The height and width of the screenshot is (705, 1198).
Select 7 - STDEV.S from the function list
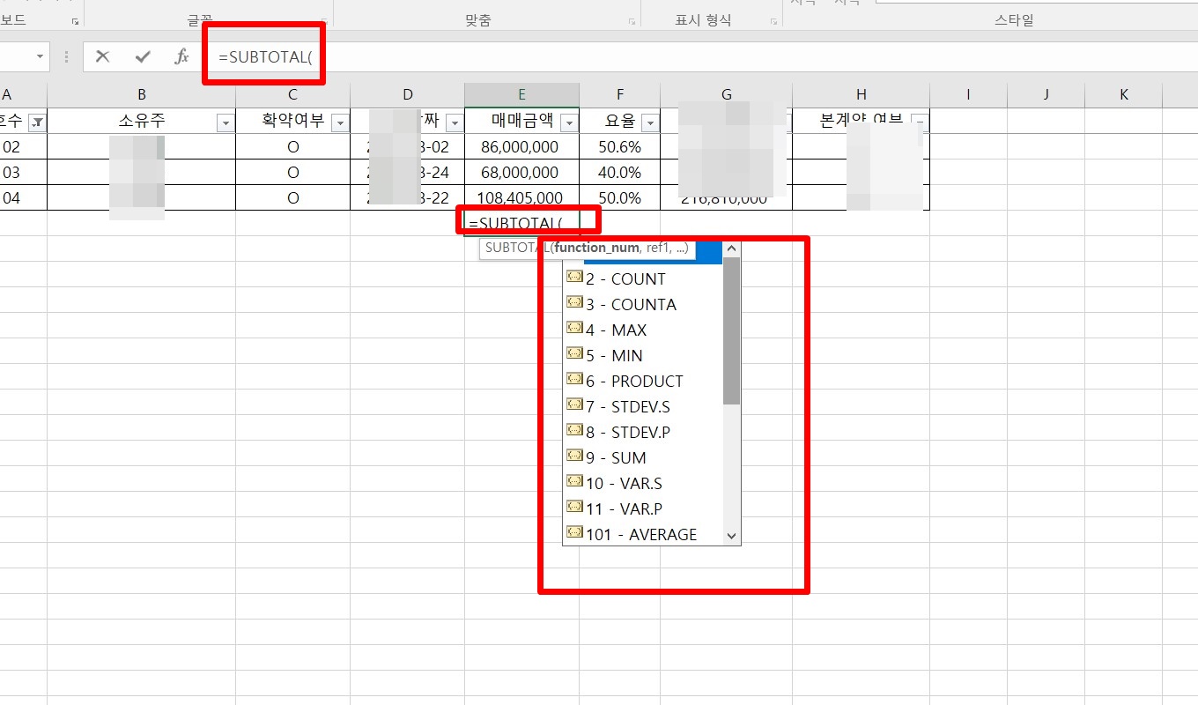tap(642, 406)
